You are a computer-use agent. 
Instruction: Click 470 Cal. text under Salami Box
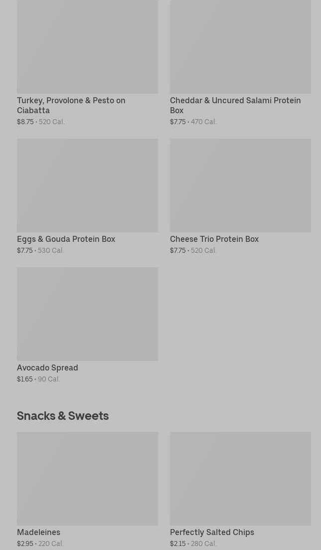[203, 122]
